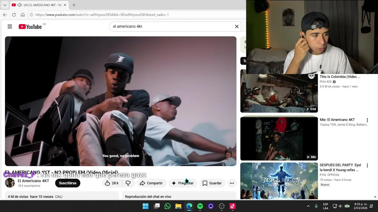Open DESPUES DEL PARTY video thumbnail
Screen dimensions: 378x212
(x=279, y=181)
